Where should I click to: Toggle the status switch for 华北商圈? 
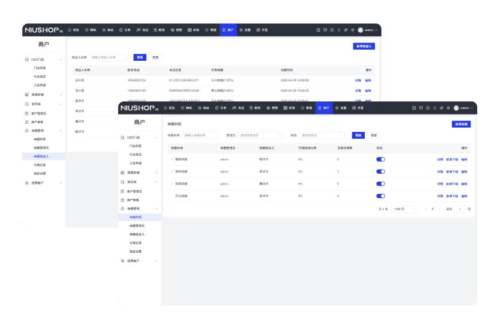point(380,196)
